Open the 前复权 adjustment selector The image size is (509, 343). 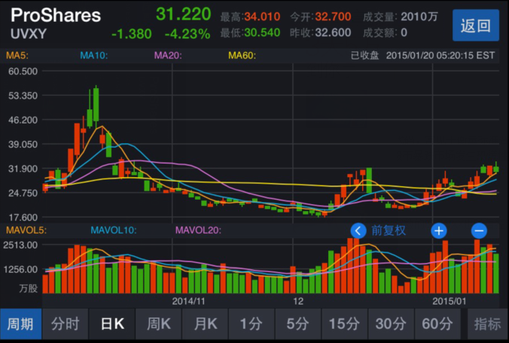tap(389, 231)
